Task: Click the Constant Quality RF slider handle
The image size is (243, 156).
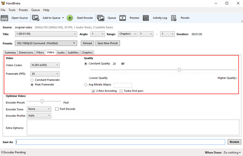Action: [179, 70]
